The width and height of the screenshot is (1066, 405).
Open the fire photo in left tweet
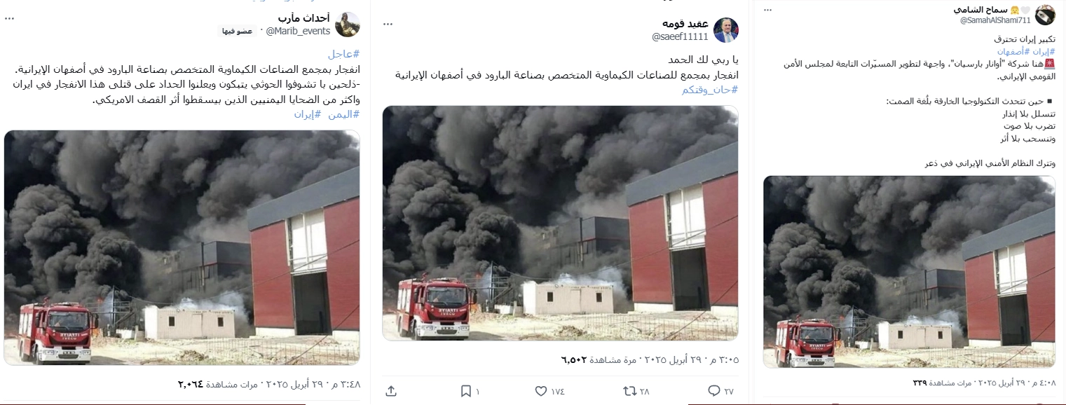[x=182, y=247]
